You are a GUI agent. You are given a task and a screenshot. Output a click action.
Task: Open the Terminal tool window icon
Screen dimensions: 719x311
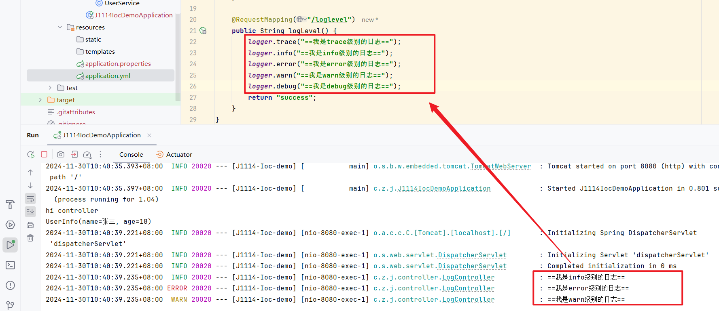pos(10,265)
